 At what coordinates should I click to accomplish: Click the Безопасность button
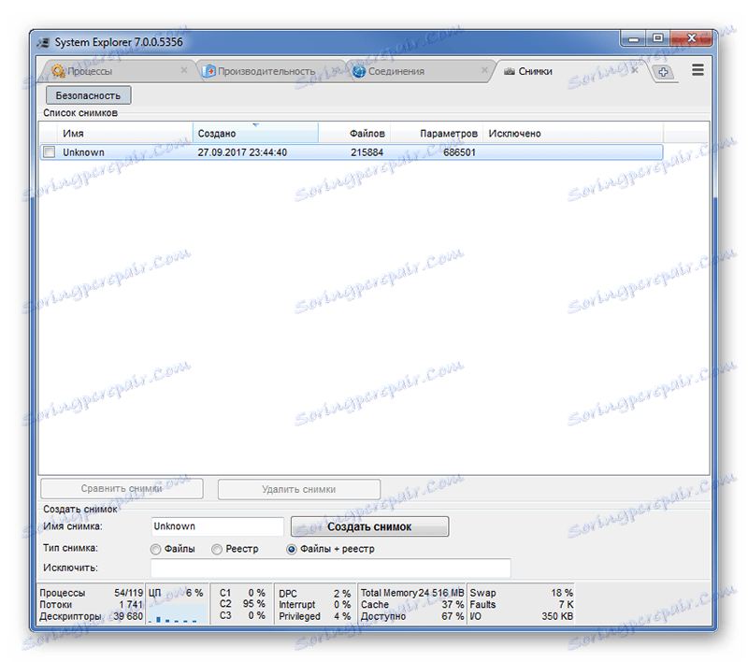pos(88,95)
